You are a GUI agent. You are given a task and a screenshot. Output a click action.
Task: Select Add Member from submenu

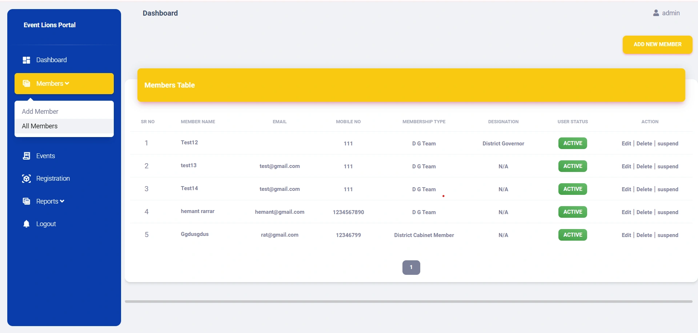[x=40, y=112]
